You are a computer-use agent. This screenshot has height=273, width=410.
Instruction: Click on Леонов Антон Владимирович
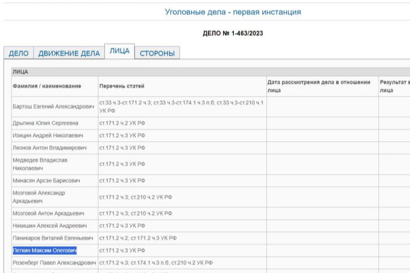point(50,148)
